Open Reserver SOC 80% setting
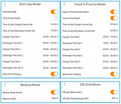The width and height of the screenshot is (121, 104). tap(30, 99)
